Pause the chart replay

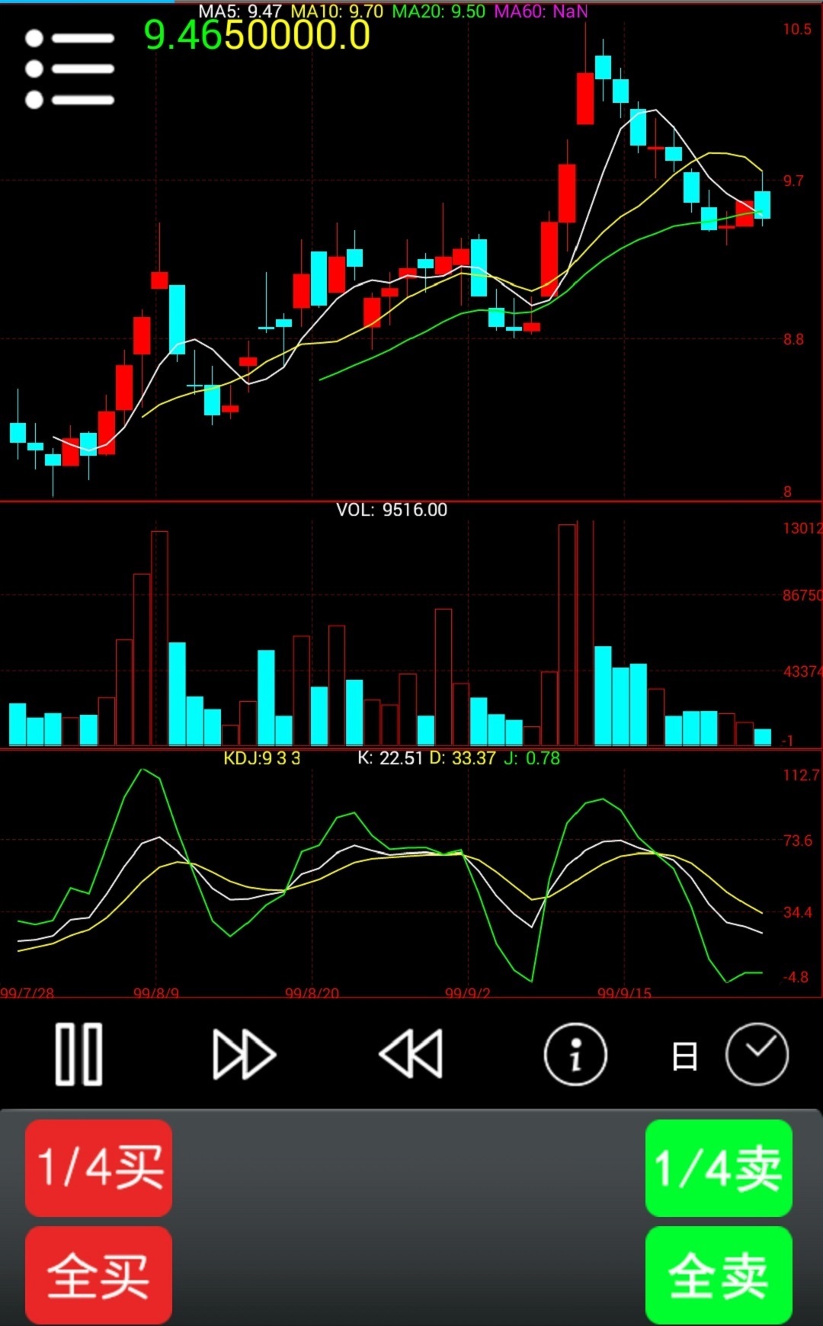pos(78,1055)
